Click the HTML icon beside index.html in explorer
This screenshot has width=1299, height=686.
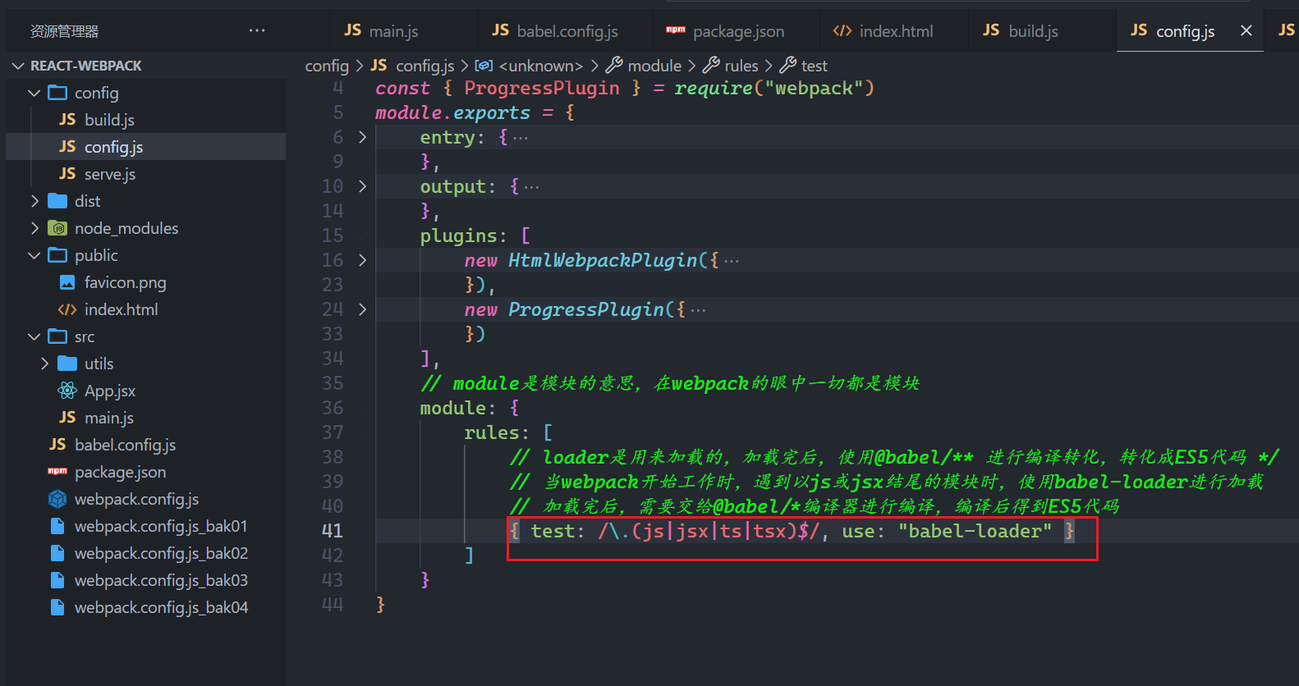pyautogui.click(x=67, y=309)
